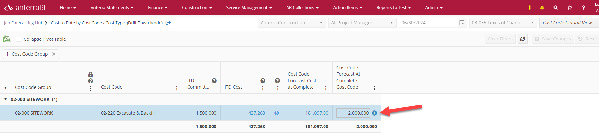599x133 pixels.
Task: Click the 06/30/2024 date field
Action: tap(428, 23)
